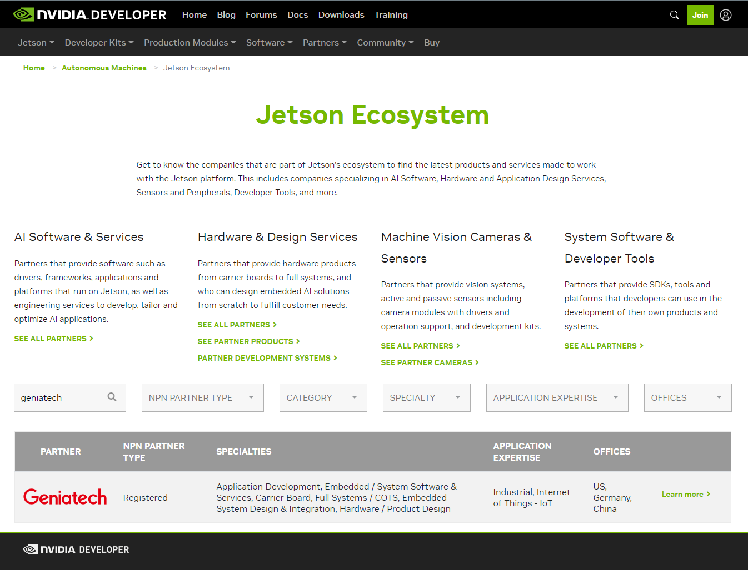Click the partner search field containing geniatech
This screenshot has height=570, width=748.
pos(70,397)
